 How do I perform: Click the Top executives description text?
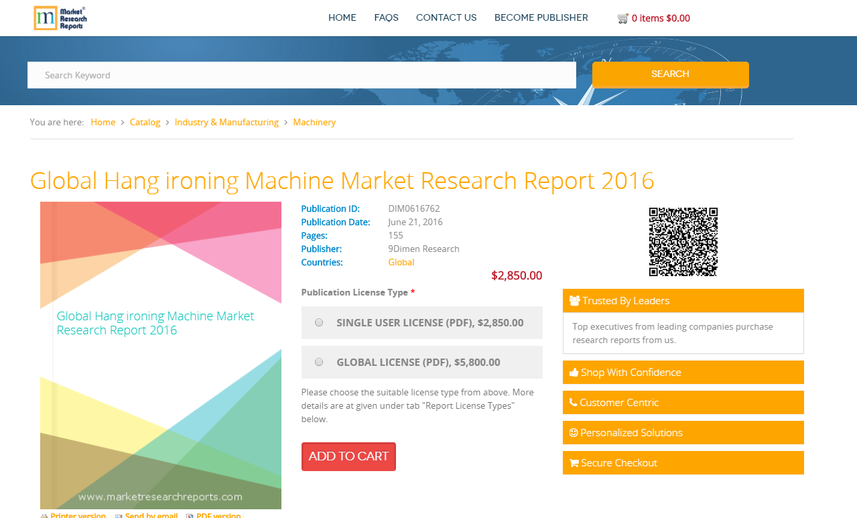673,333
